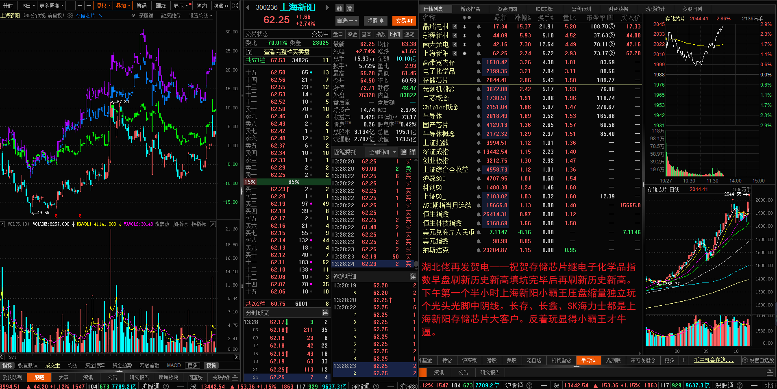Open 财务数据 tab
777x389 pixels.
(x=618, y=9)
